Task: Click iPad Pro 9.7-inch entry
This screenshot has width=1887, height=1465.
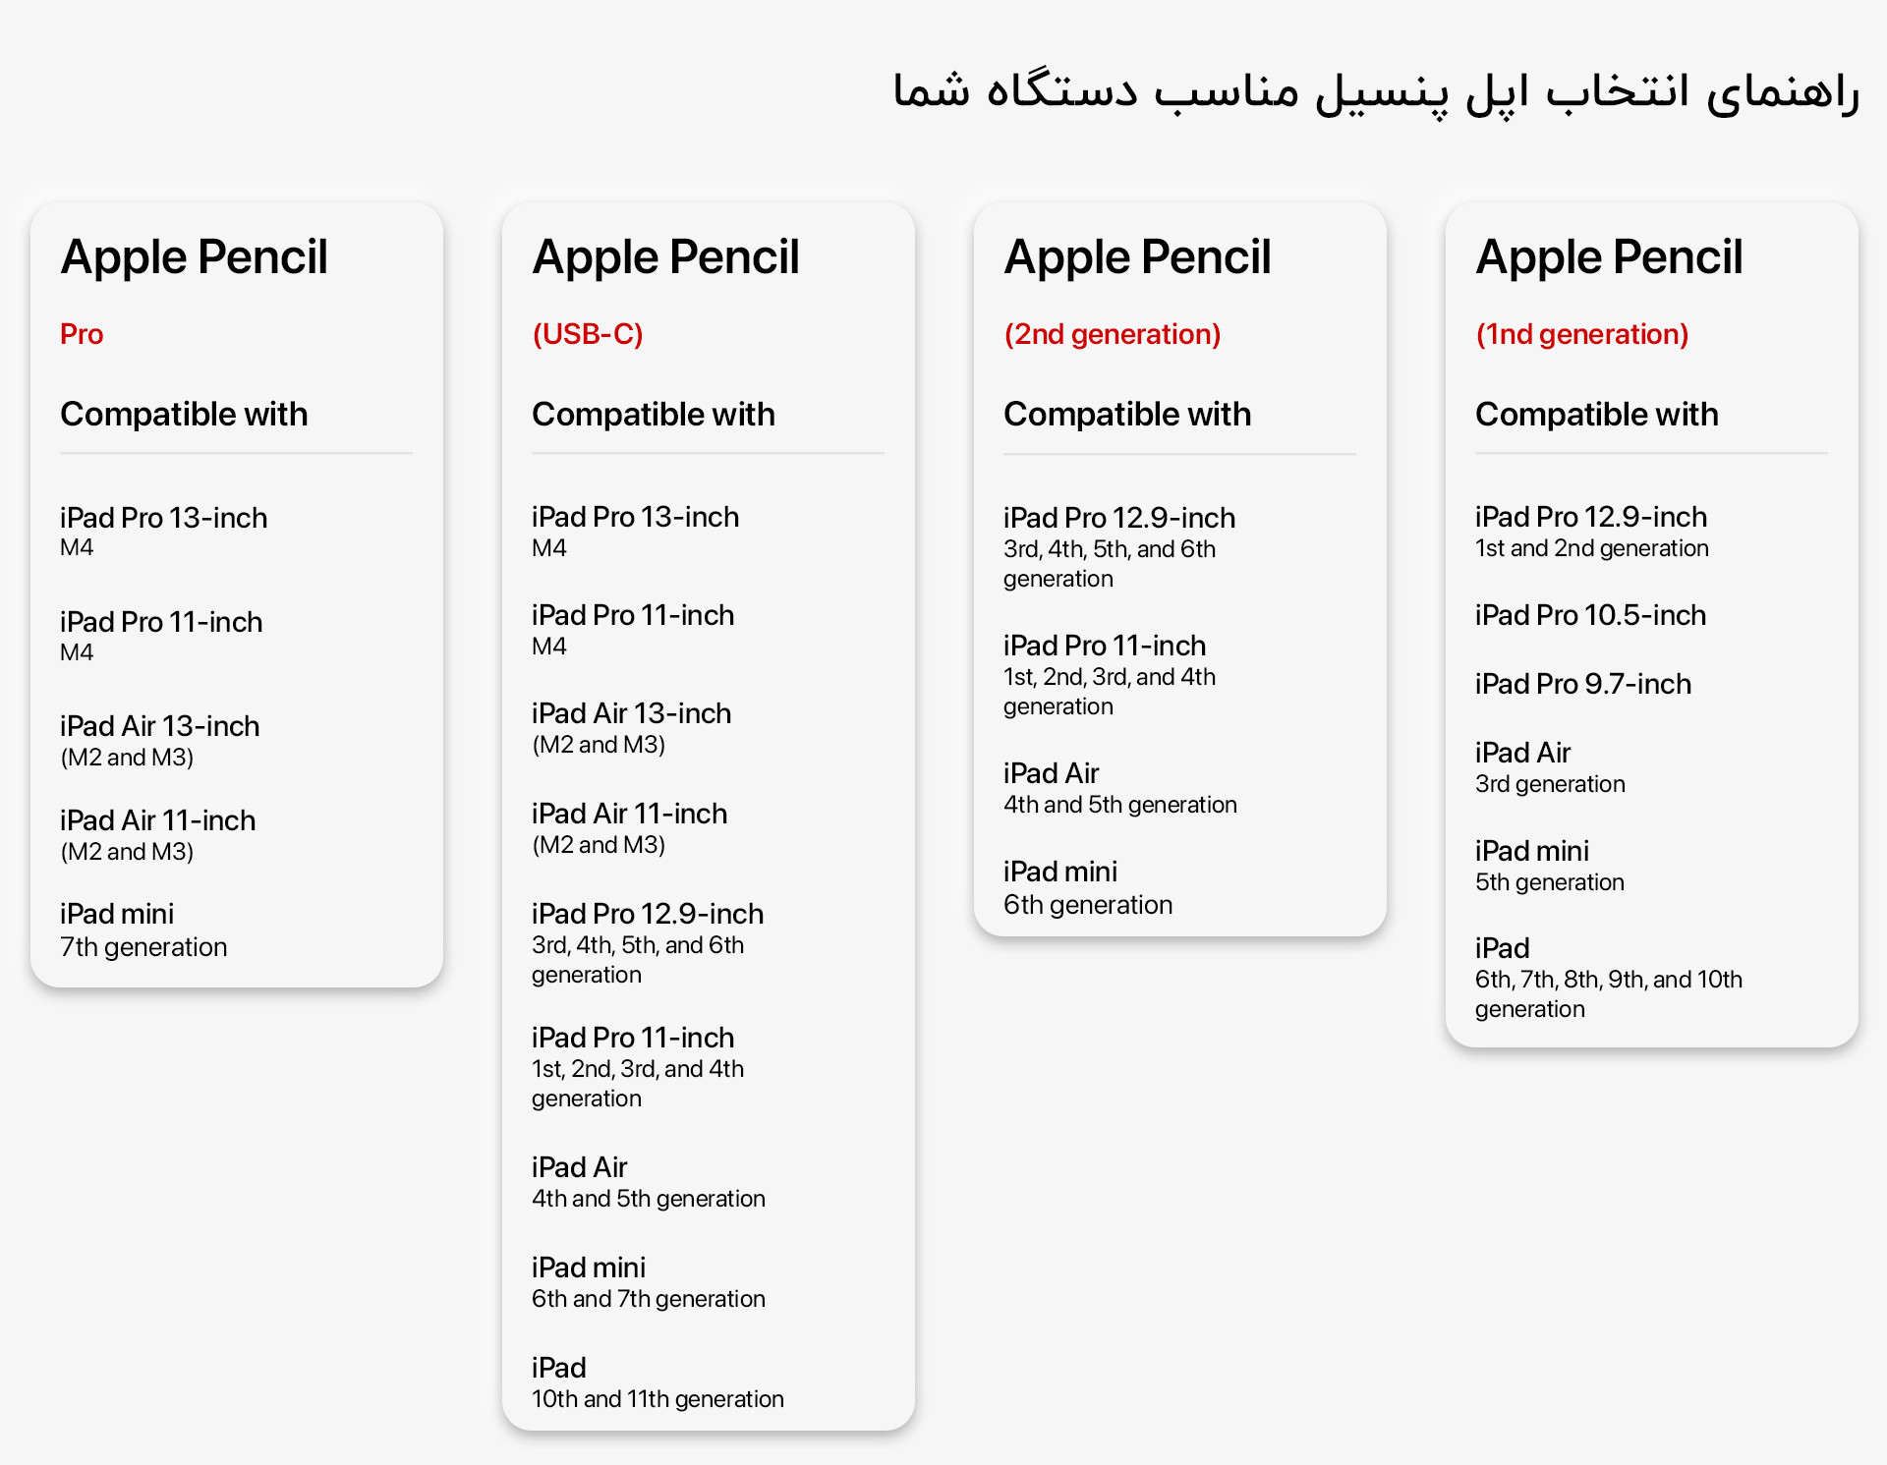Action: [1582, 684]
